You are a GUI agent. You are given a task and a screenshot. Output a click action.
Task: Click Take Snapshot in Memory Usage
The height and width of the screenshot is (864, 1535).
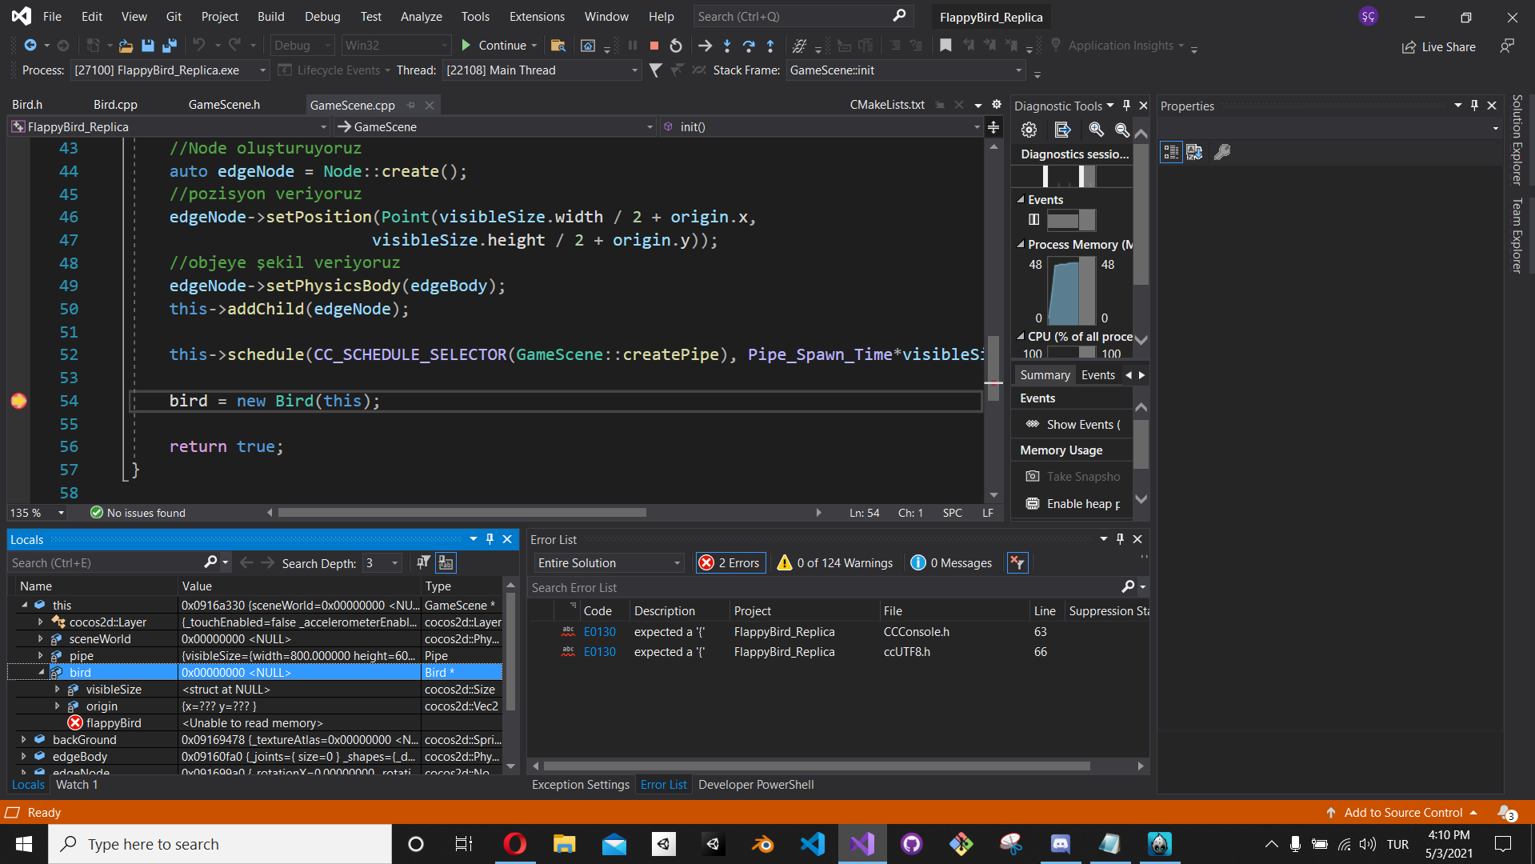1082,477
